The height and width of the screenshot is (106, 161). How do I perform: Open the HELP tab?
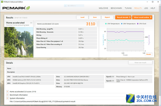tap(153, 8)
